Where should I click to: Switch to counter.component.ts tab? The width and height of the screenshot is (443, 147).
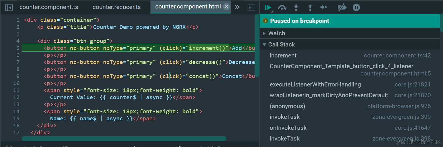(49, 7)
